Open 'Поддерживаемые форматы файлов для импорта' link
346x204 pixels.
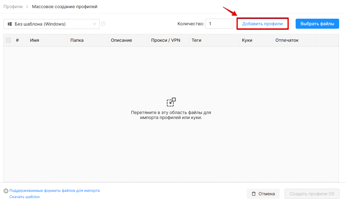click(x=54, y=191)
